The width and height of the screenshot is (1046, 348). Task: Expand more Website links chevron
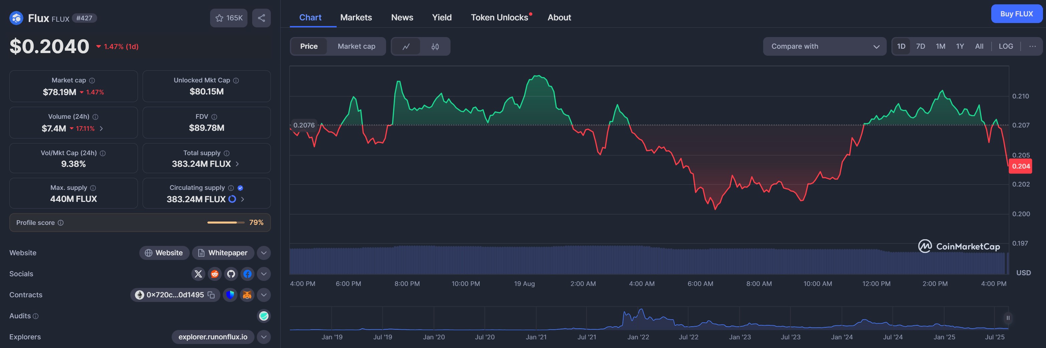(264, 253)
